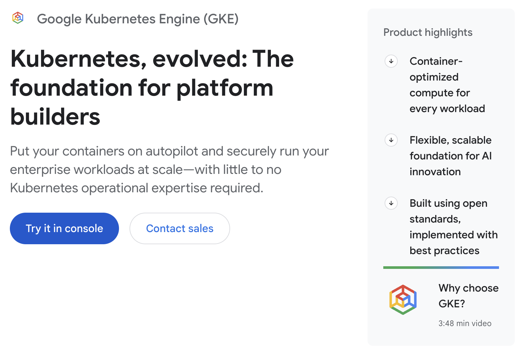
Task: Click the Contact sales button
Action: click(x=179, y=228)
